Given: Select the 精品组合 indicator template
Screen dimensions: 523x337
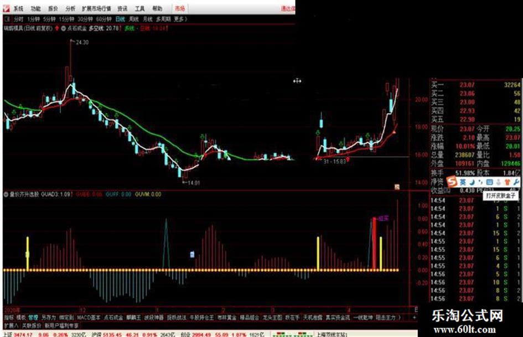Looking at the screenshot, I should tap(250, 318).
